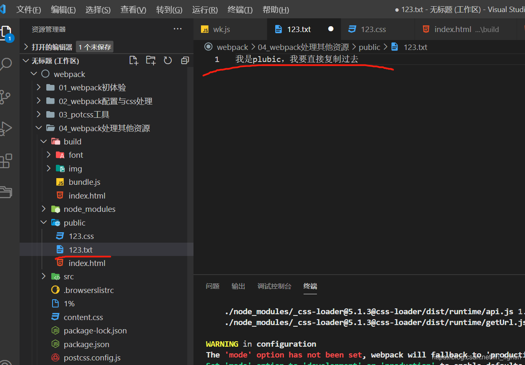Switch to the 输出 panel tab

[239, 286]
